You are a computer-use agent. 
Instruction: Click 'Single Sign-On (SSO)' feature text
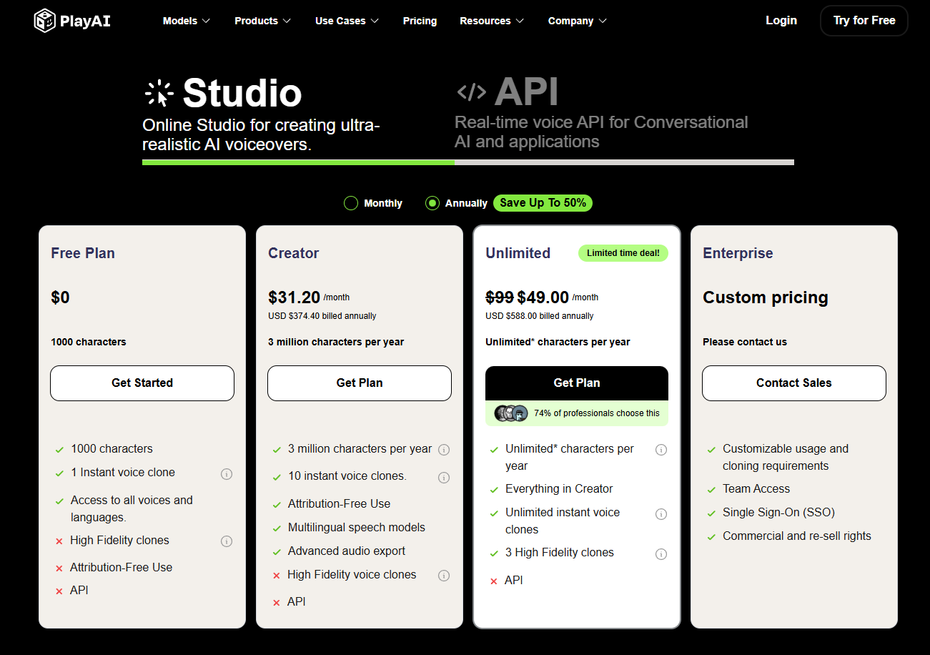tap(778, 513)
